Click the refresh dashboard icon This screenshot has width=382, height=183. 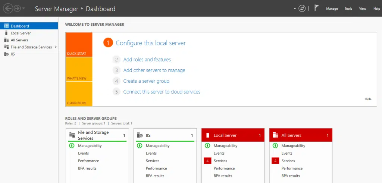coord(302,8)
